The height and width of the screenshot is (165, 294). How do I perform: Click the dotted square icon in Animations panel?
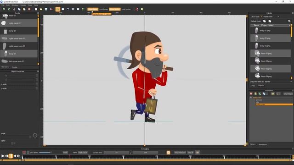pyautogui.click(x=278, y=93)
